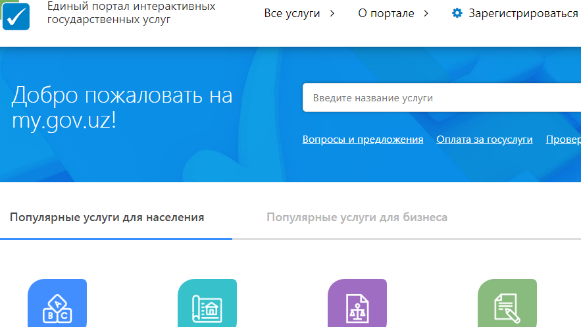This screenshot has height=327, width=581.
Task: Click the checkmark portal logo
Action: pyautogui.click(x=16, y=16)
